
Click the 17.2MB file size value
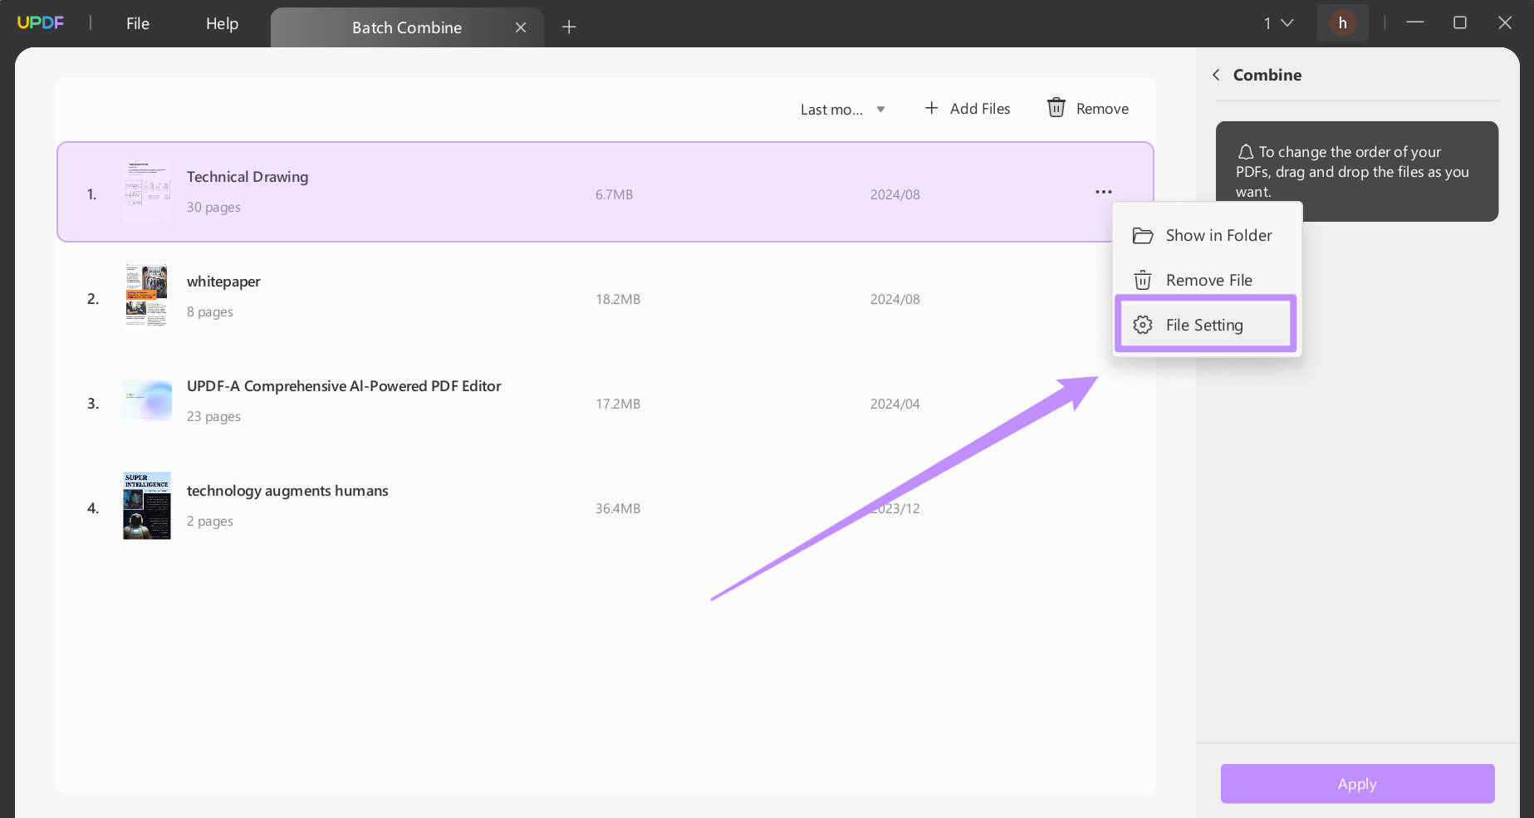pos(618,404)
